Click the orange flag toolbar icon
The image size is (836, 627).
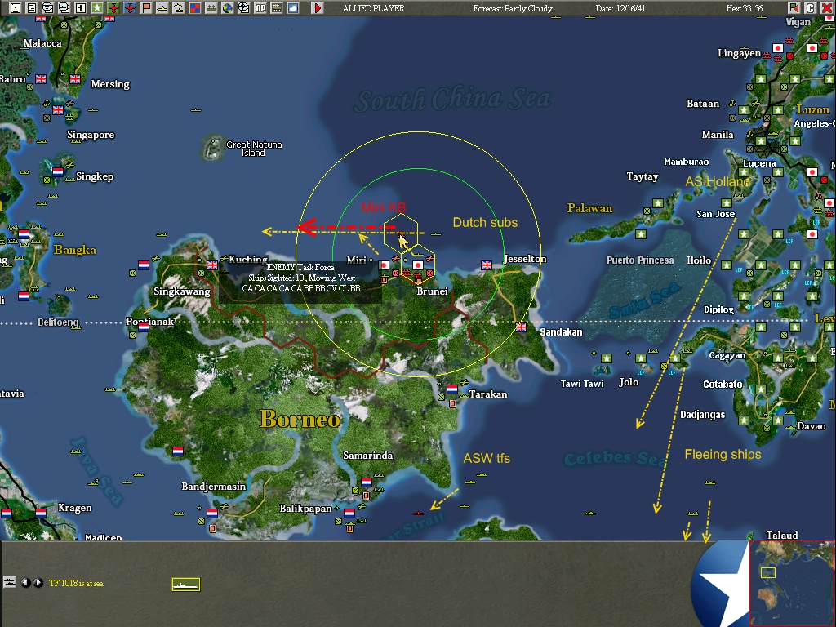[x=146, y=7]
